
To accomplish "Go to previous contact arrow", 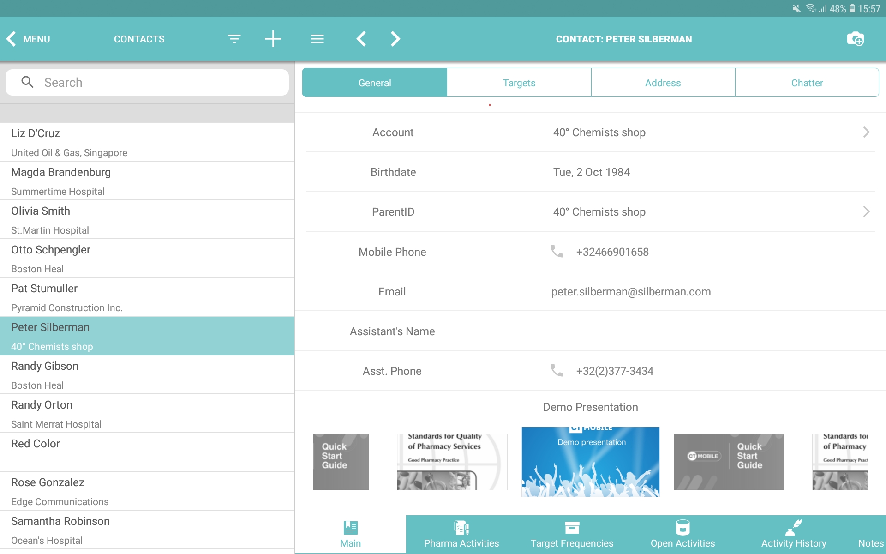I will click(x=361, y=39).
